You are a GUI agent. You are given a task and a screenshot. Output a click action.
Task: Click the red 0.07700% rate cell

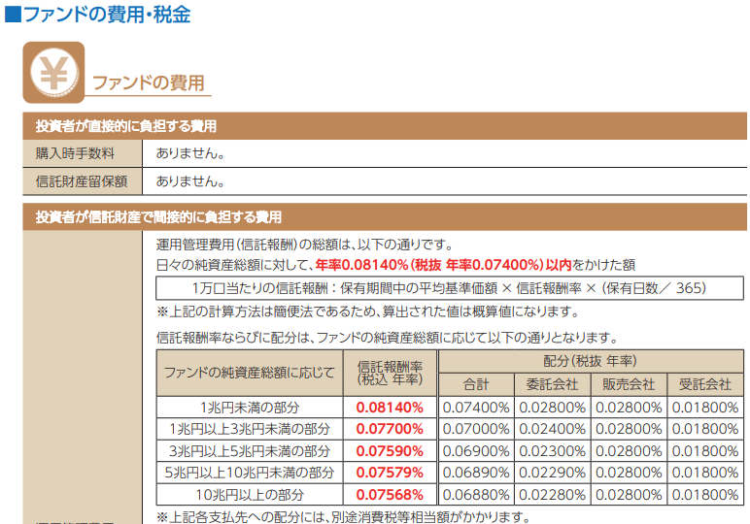coord(390,429)
